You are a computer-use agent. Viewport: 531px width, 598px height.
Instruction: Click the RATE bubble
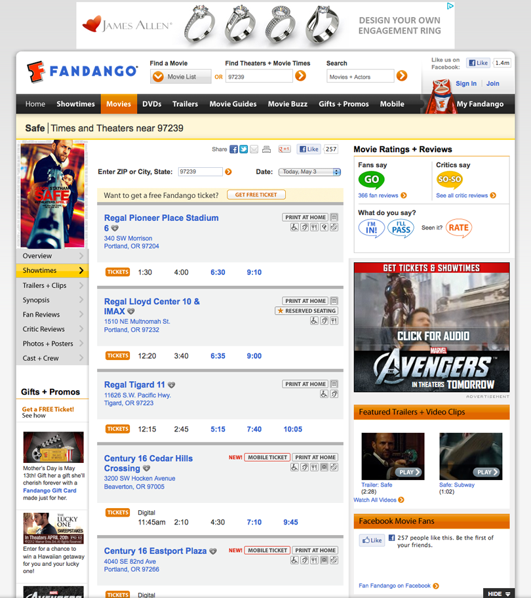point(459,228)
